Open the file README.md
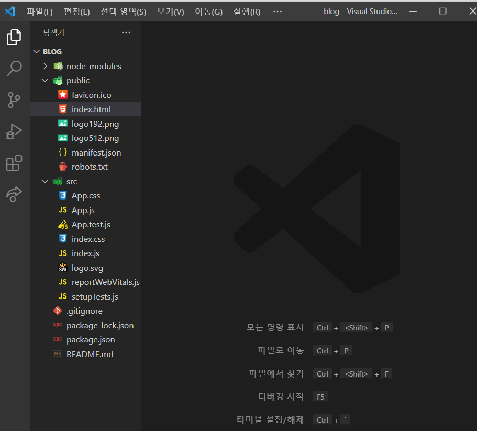 (x=90, y=355)
